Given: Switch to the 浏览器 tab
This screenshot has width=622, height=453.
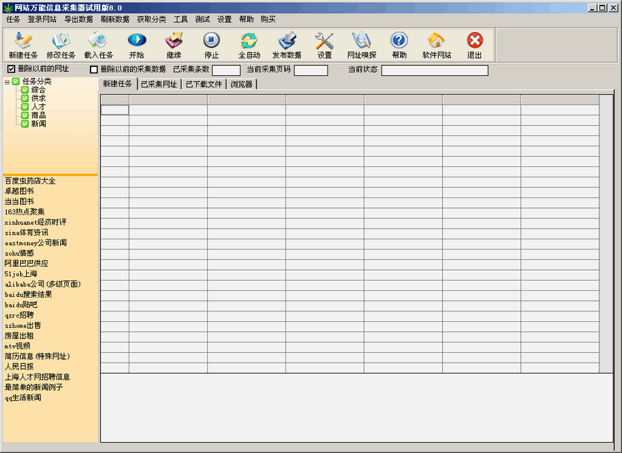Looking at the screenshot, I should pyautogui.click(x=241, y=84).
